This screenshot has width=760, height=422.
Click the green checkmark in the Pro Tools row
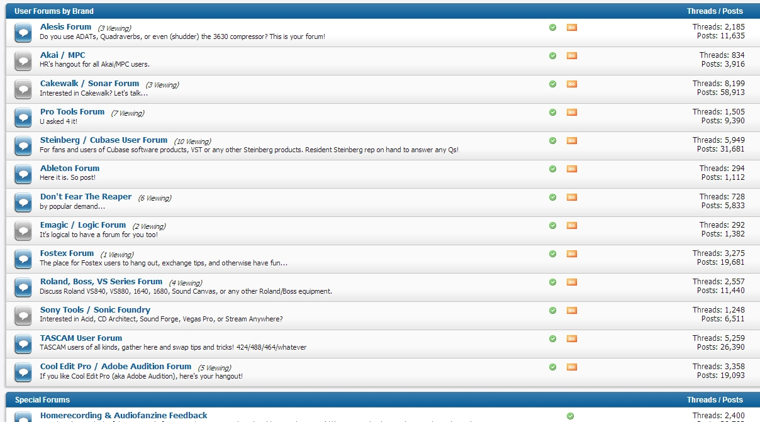552,113
